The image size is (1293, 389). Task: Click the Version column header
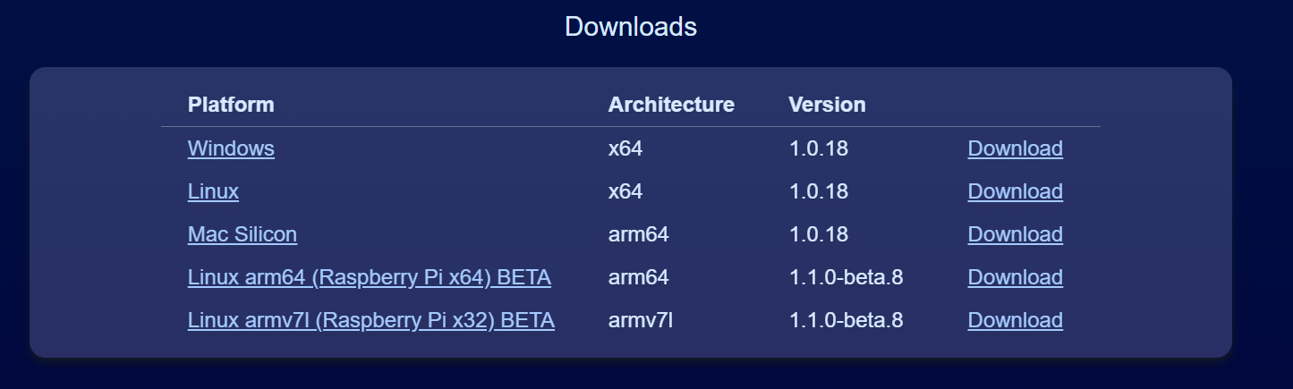(827, 105)
